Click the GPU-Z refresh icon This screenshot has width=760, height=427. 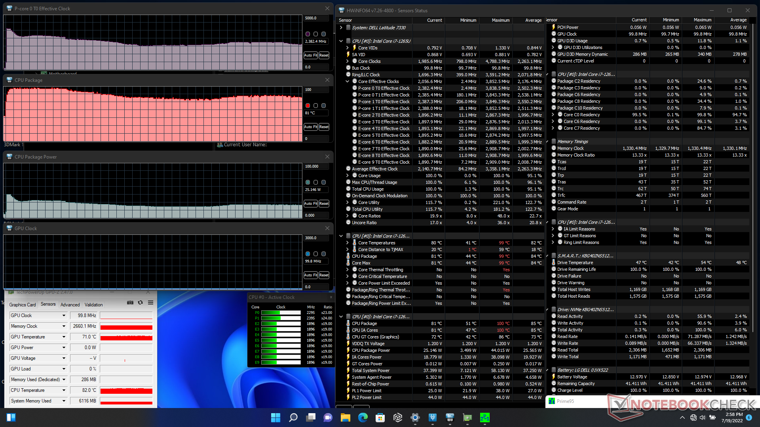pyautogui.click(x=140, y=302)
